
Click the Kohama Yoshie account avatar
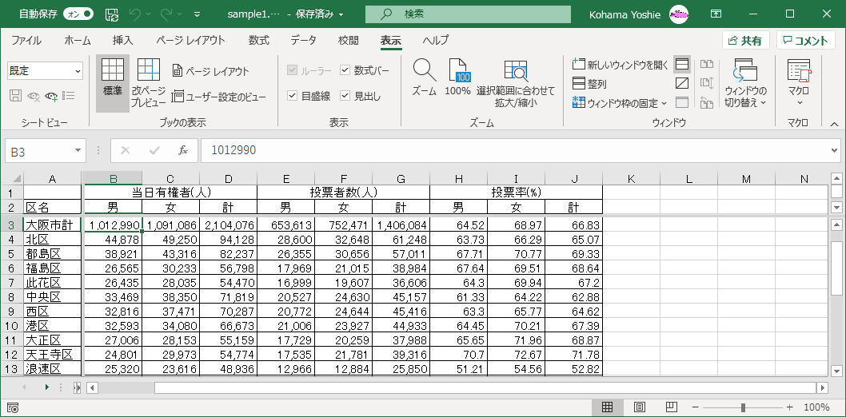pos(679,14)
